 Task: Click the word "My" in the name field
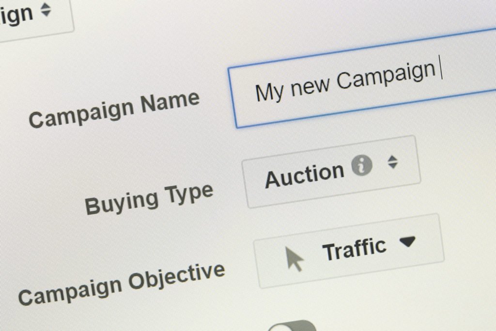click(x=269, y=93)
